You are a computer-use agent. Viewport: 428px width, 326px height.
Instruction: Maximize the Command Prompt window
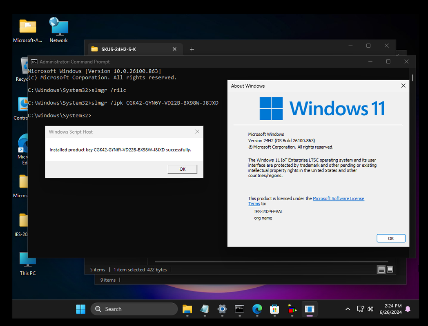pyautogui.click(x=388, y=62)
